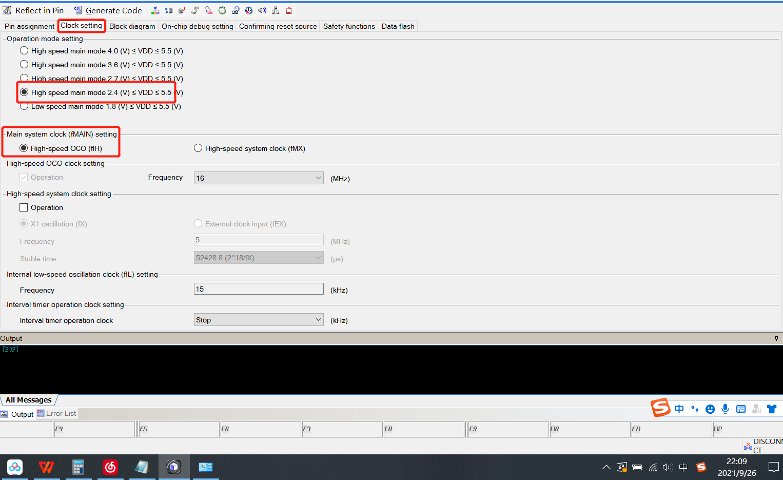The width and height of the screenshot is (783, 480).
Task: Open Baidu Netdisk taskbar icon
Action: coord(15,467)
